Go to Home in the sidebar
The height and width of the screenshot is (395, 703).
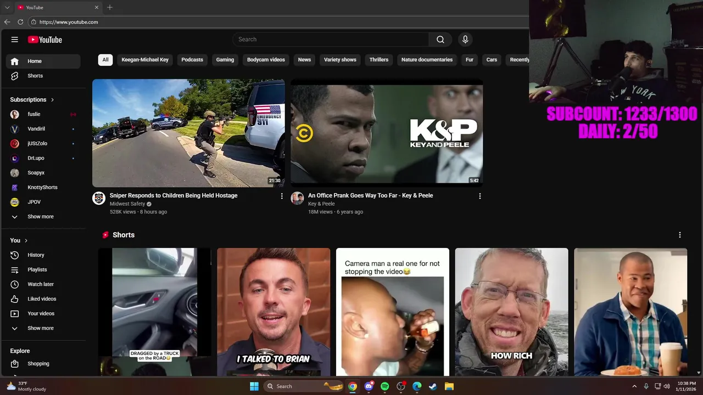[x=43, y=61]
